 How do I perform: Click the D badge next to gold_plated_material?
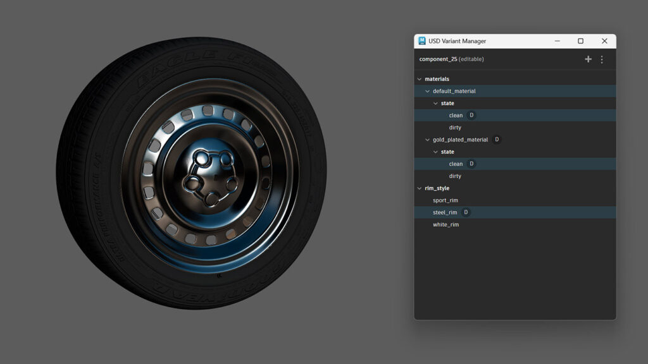click(x=495, y=139)
